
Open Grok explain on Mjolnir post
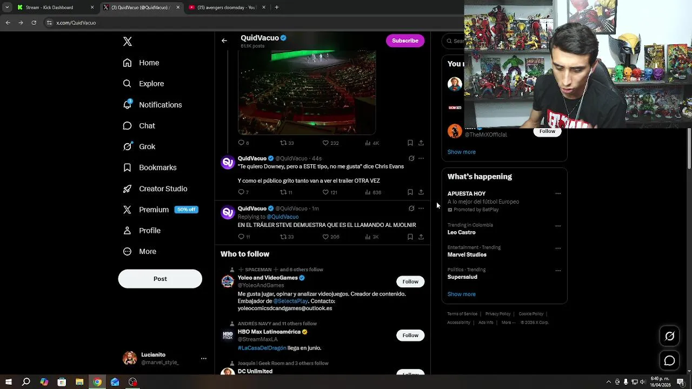pos(411,208)
